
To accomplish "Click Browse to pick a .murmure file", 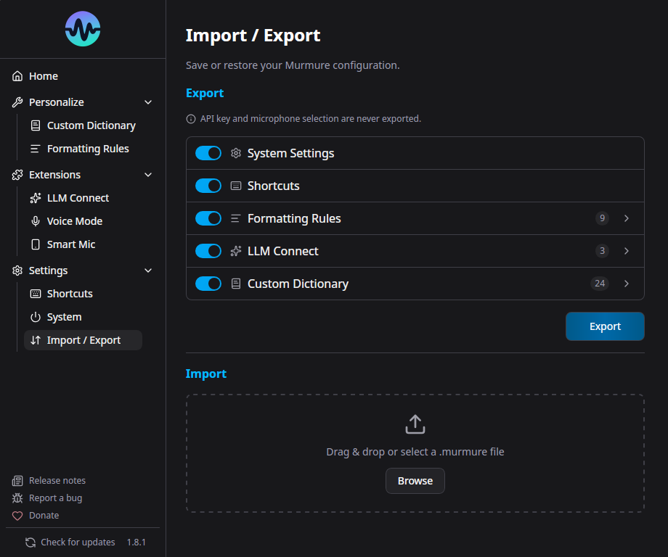I will [415, 480].
